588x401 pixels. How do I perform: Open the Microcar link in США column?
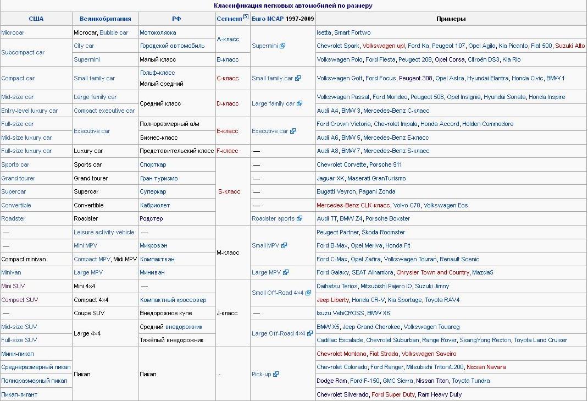[x=13, y=32]
